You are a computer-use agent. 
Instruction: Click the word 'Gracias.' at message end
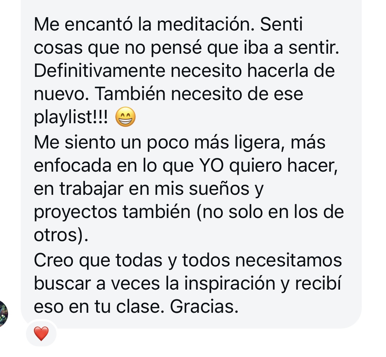click(204, 306)
